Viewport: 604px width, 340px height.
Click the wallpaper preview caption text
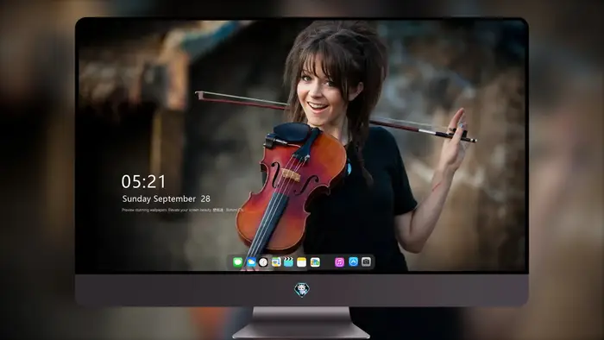[183, 210]
